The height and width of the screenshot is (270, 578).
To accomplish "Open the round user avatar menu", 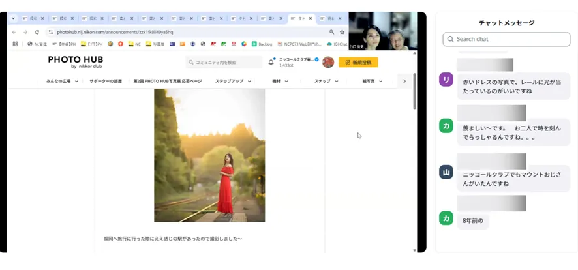I will click(328, 62).
